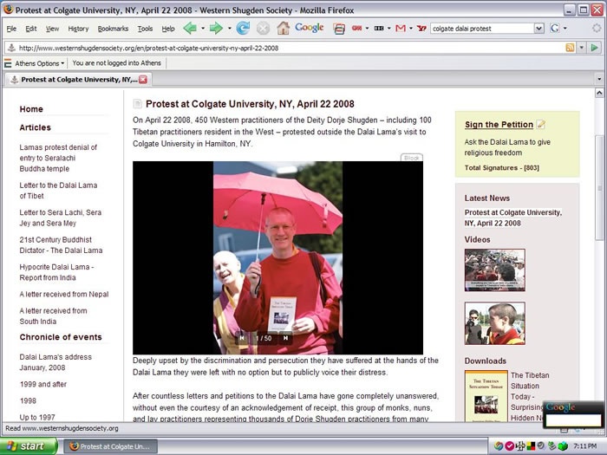Open the Windows Start button
Viewport: 607px width, 455px height.
pos(29,446)
